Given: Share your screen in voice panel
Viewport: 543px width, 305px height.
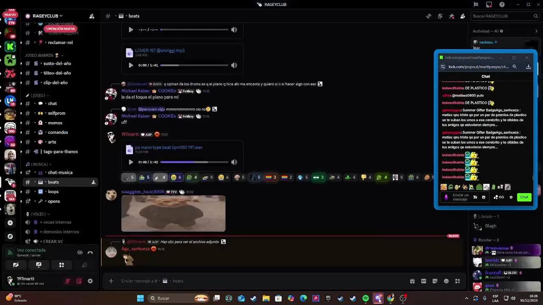Looking at the screenshot, I should point(39,265).
